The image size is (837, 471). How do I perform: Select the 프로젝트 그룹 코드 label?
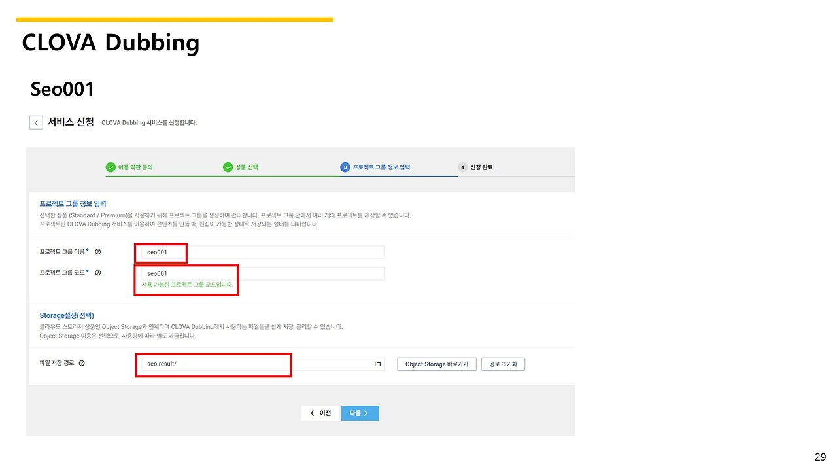[63, 273]
